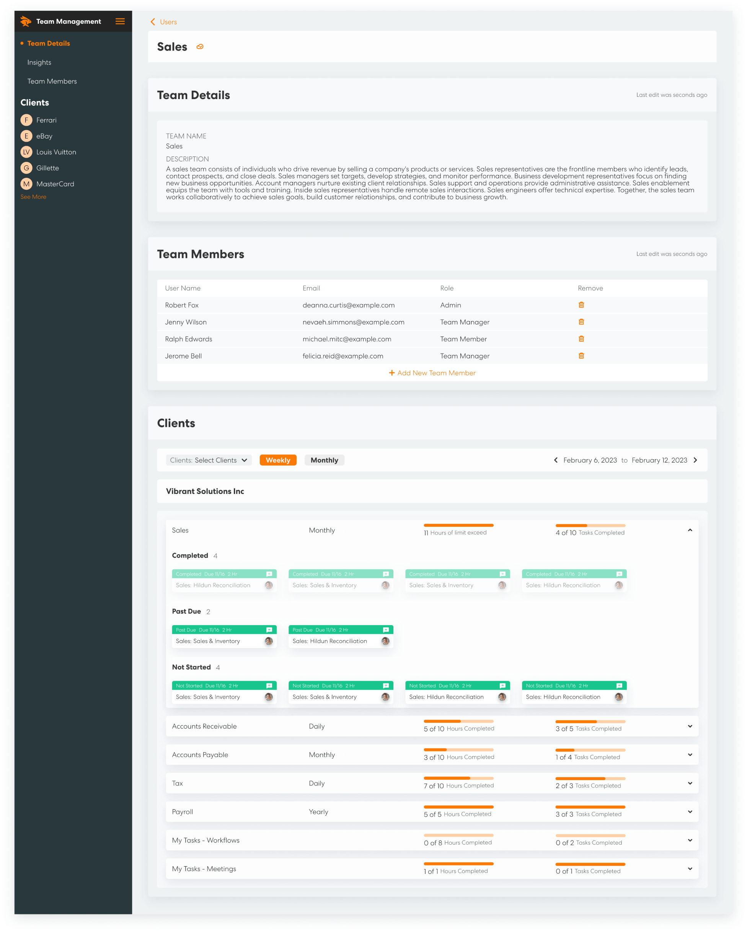This screenshot has width=747, height=932.
Task: Expand My Tasks - Meetings row
Action: tap(690, 869)
